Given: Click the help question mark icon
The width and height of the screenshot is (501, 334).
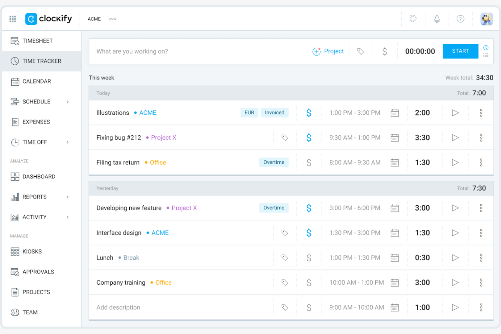Looking at the screenshot, I should coord(460,19).
